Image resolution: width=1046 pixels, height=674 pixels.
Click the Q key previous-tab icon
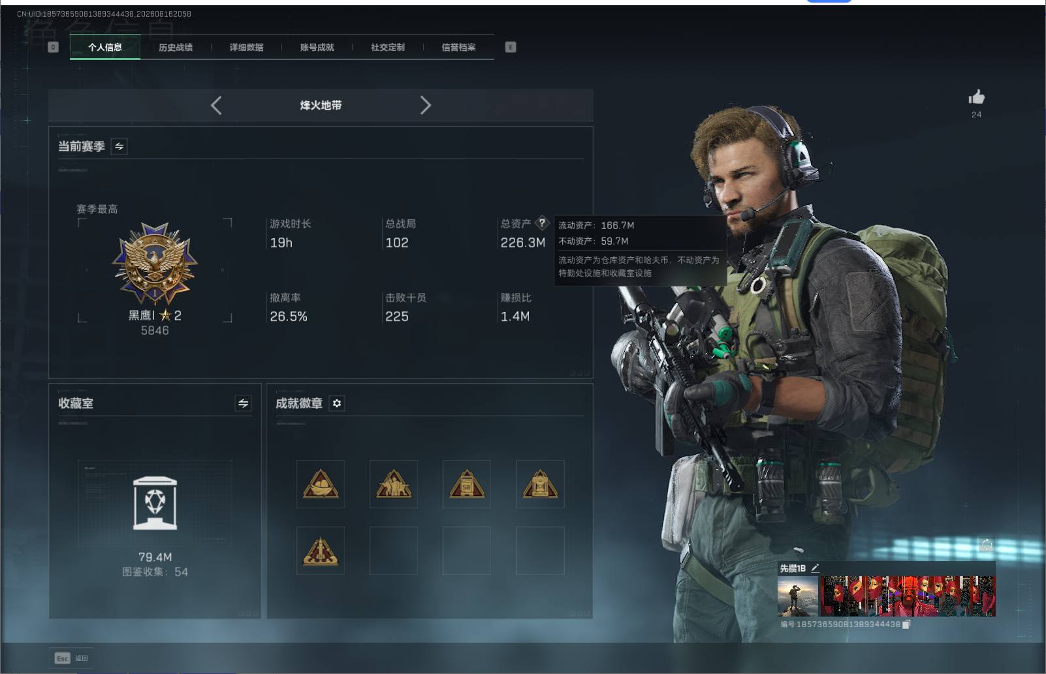(54, 47)
